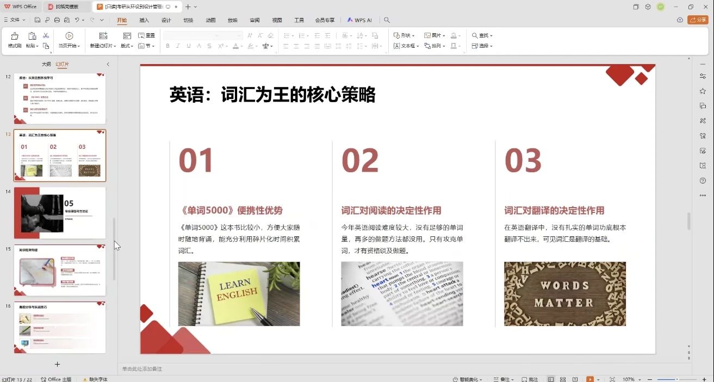Screen dimensions: 714x382
Task: Expand the Shapes (形状) dropdown
Action: click(x=405, y=35)
